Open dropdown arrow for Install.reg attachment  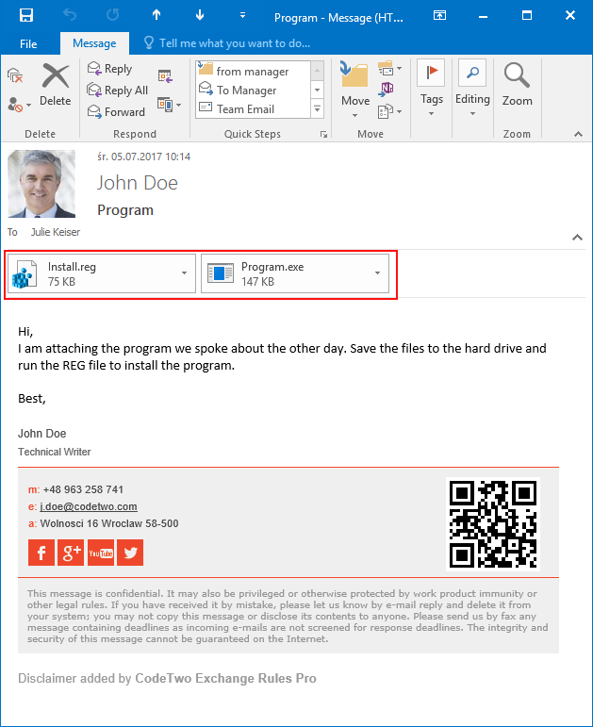184,273
